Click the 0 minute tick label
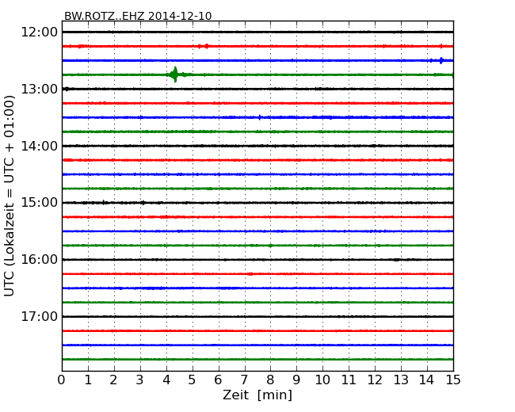515x412 pixels. tap(62, 380)
